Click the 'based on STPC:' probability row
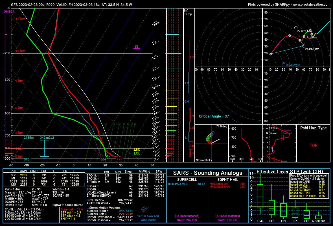333x226 pixels. tap(308, 193)
